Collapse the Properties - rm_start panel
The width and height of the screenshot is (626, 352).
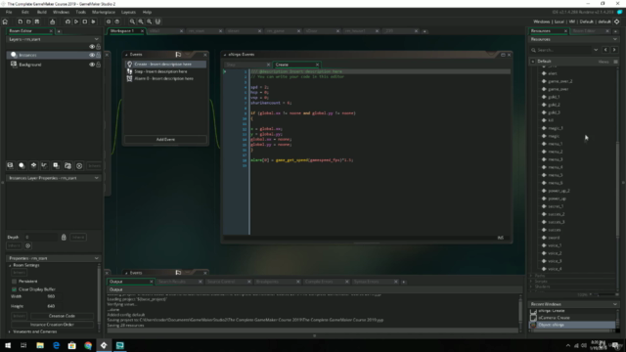[x=96, y=258]
